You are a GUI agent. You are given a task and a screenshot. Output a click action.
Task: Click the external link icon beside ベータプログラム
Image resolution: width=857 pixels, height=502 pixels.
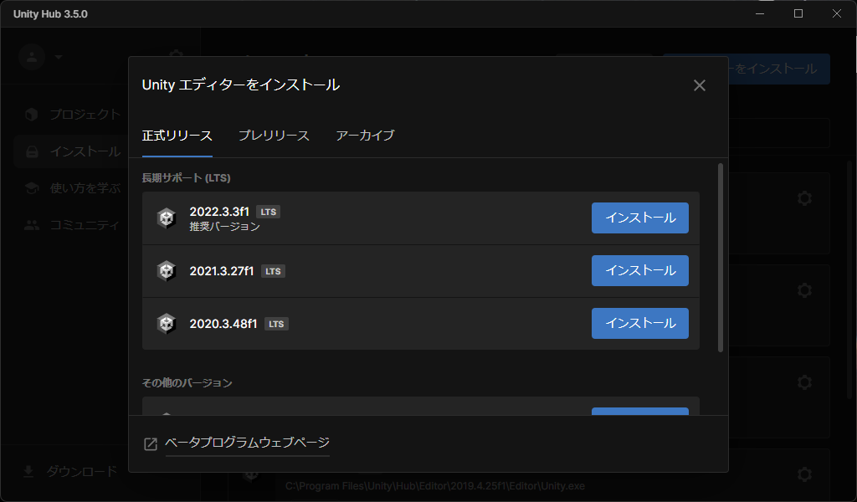point(151,444)
